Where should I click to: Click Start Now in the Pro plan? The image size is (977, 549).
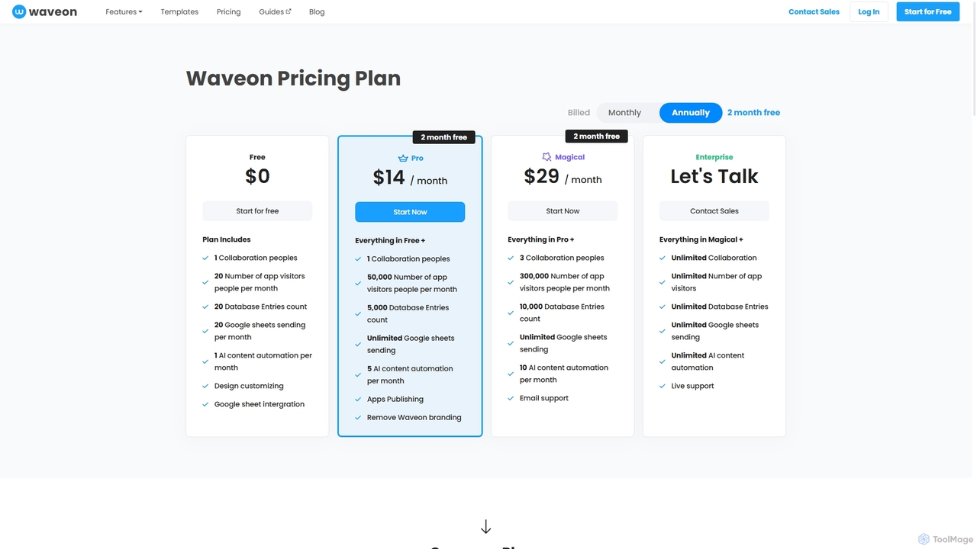[x=410, y=212]
